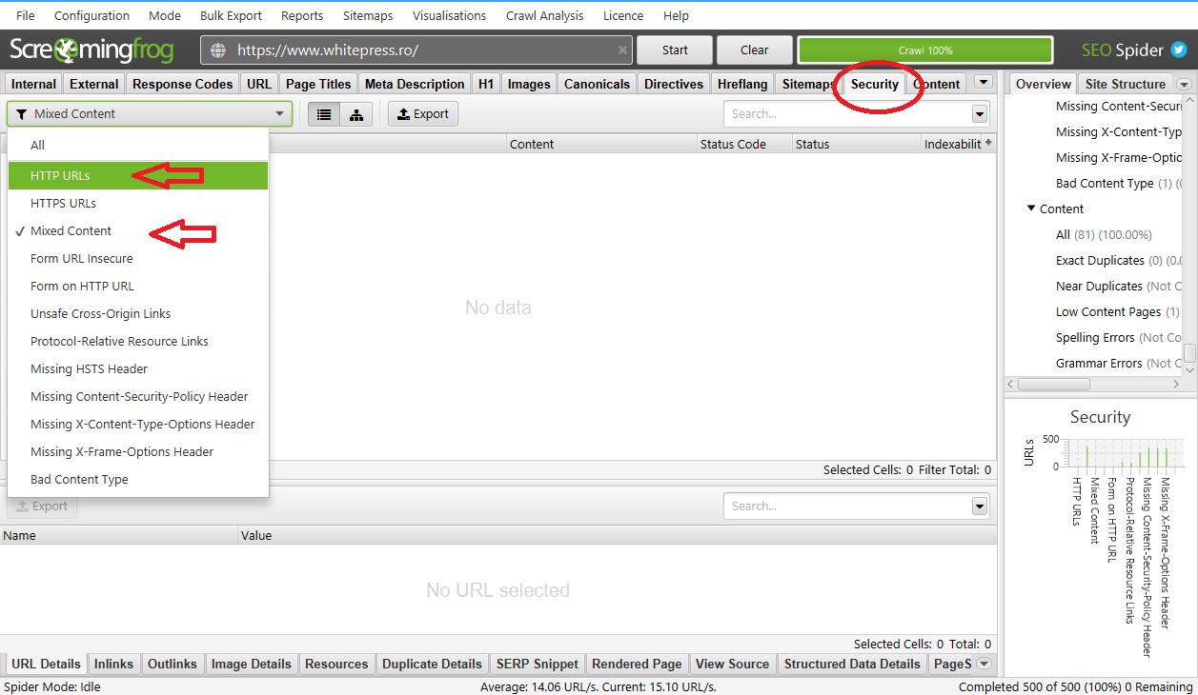This screenshot has height=695, width=1198.
Task: Select Missing X-Content-Type-Options Header filter option
Action: point(138,424)
